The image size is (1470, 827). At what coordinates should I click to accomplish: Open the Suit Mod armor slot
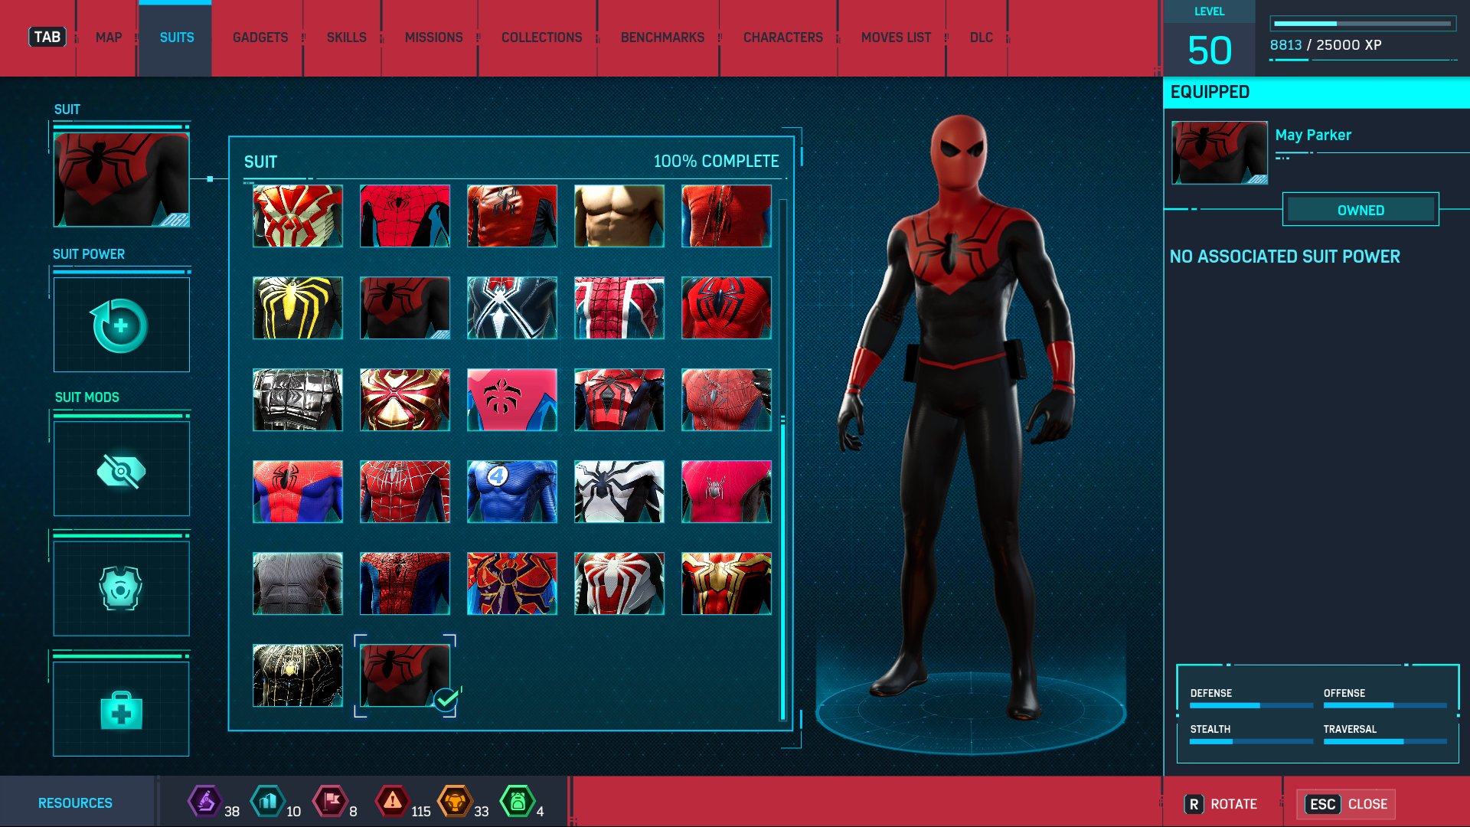(121, 588)
